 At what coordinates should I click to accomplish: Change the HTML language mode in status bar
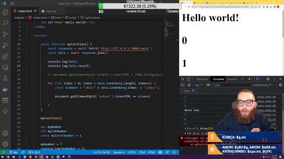tap(151, 152)
